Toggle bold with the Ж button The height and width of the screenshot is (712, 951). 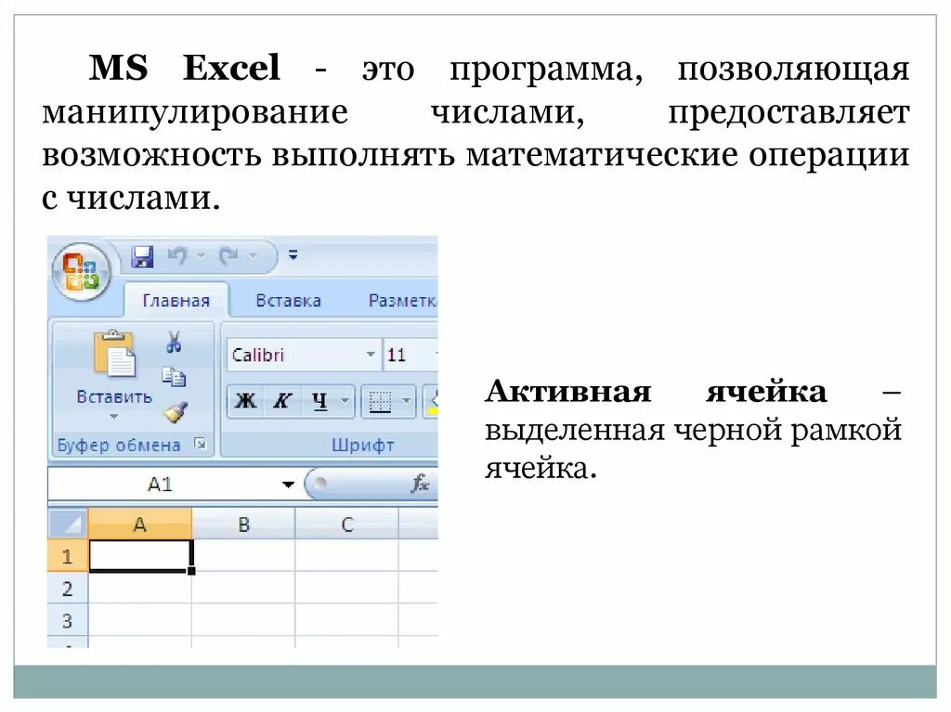click(x=245, y=401)
